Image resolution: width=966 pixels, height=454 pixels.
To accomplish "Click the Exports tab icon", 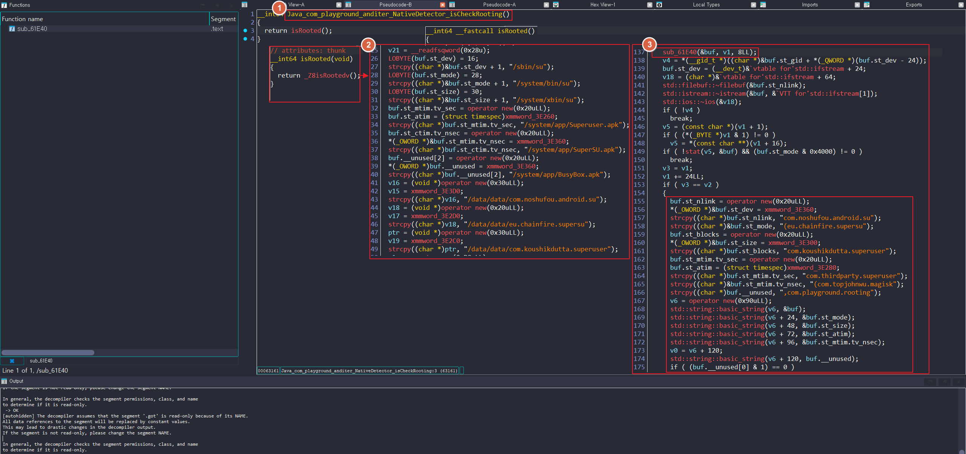I will (x=867, y=5).
